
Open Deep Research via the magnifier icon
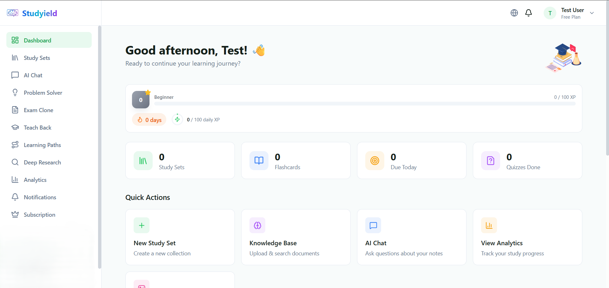click(x=15, y=162)
